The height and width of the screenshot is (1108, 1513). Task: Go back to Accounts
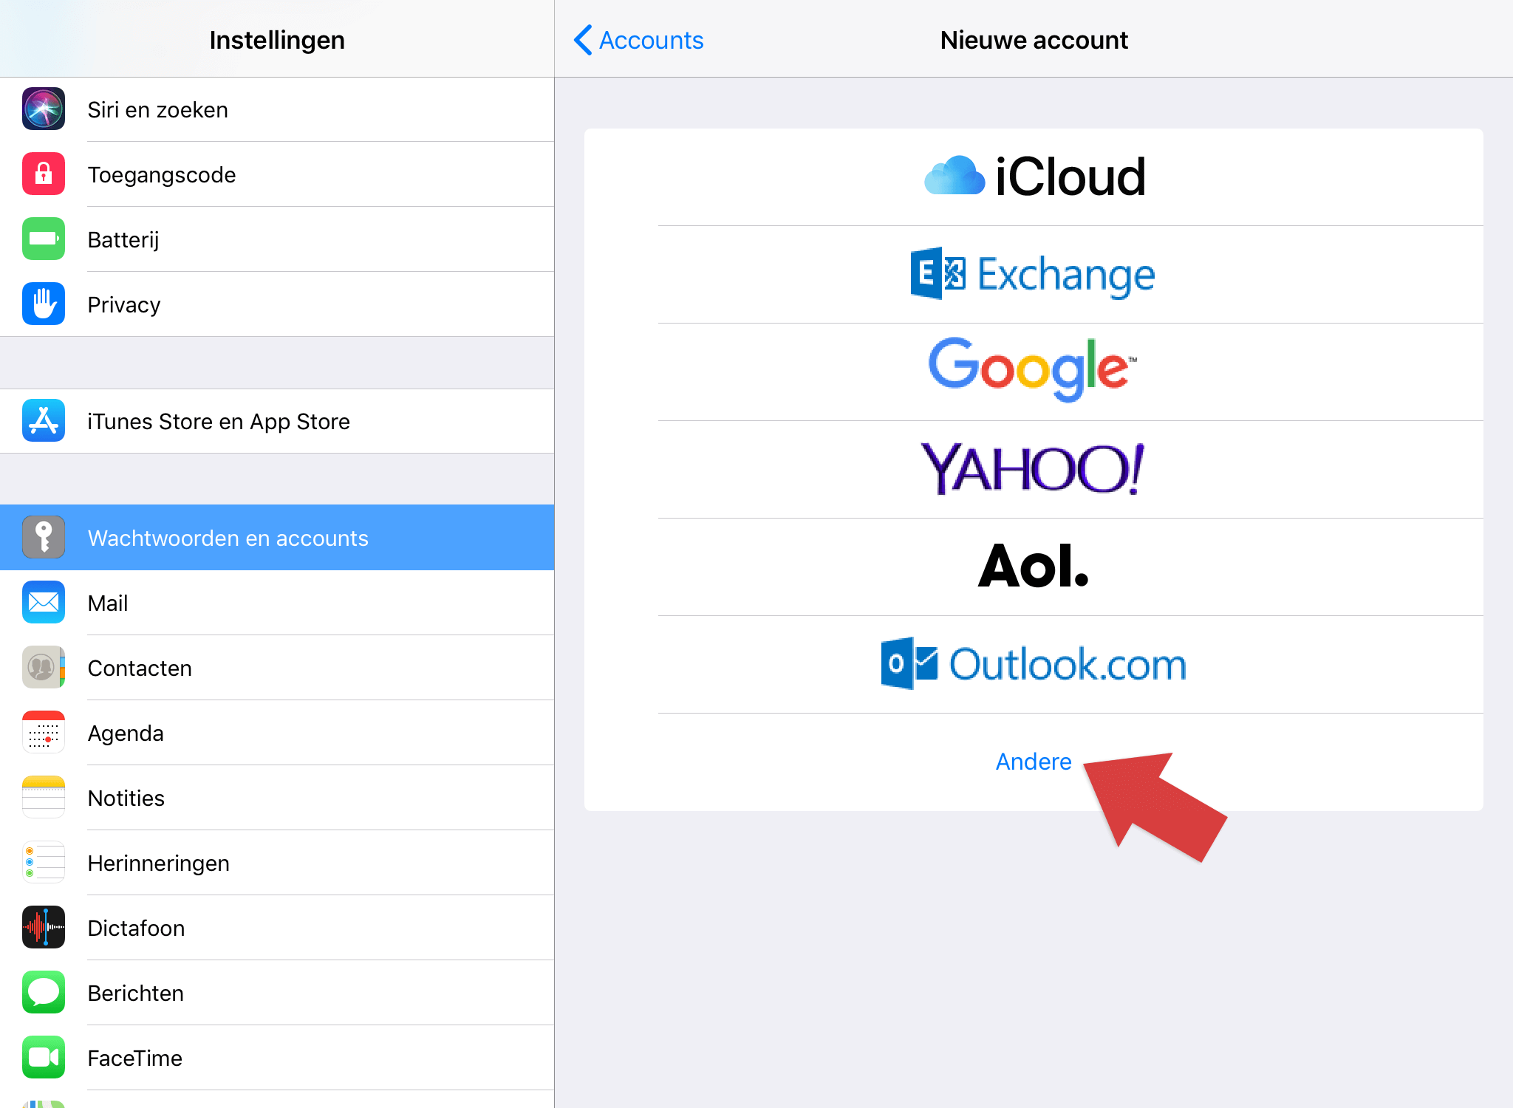(x=639, y=40)
